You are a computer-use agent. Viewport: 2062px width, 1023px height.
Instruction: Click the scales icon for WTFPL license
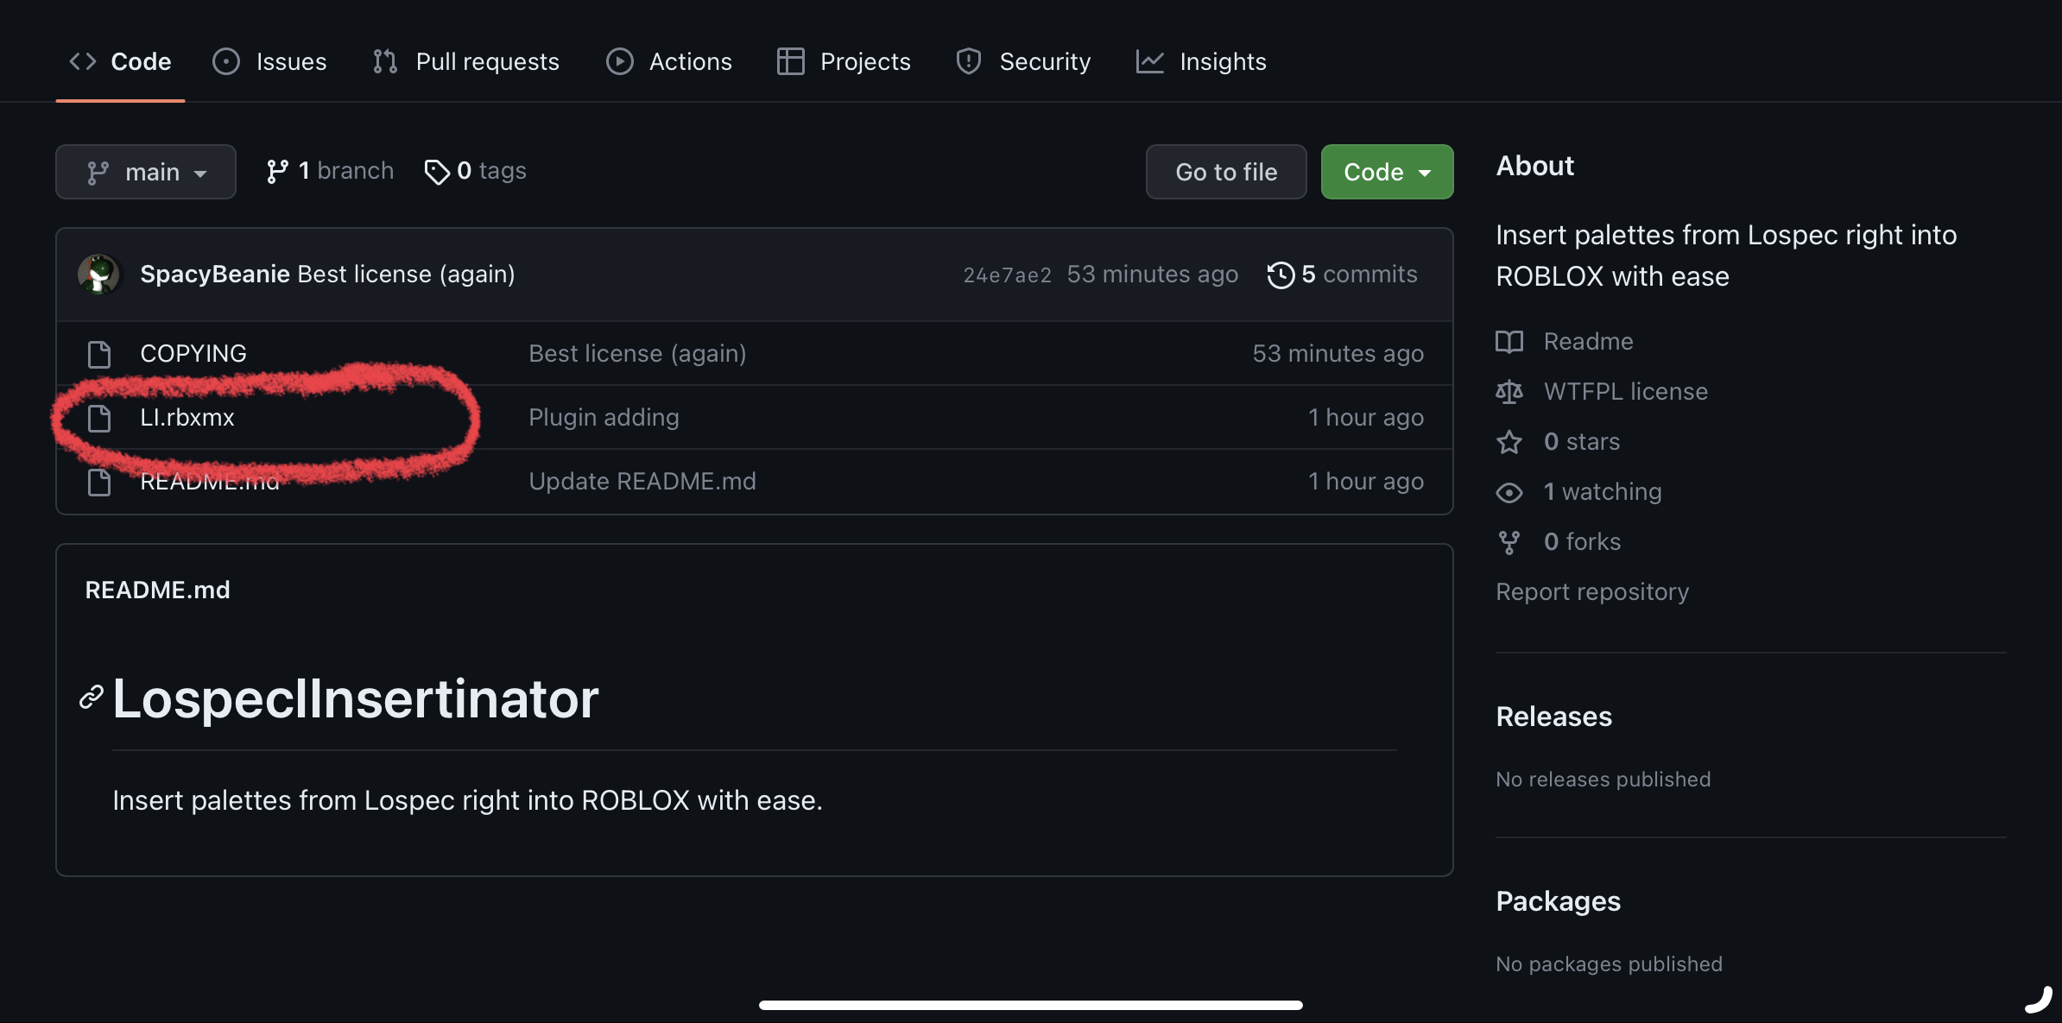[x=1509, y=392]
